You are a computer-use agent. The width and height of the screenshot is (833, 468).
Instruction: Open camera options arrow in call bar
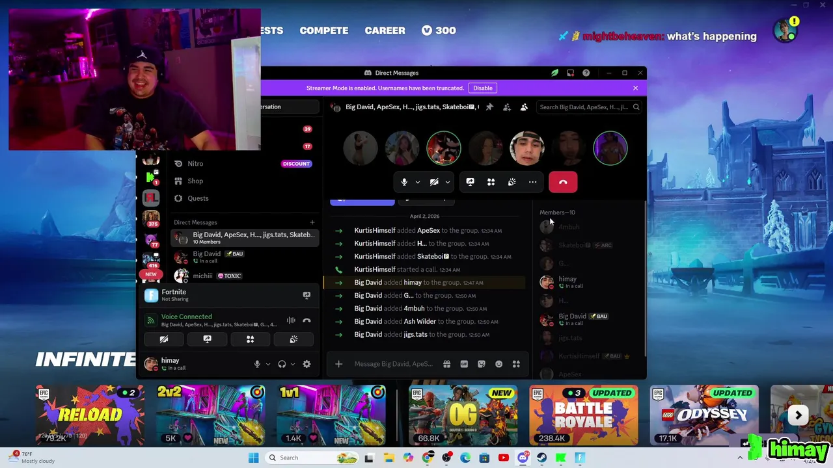[448, 182]
